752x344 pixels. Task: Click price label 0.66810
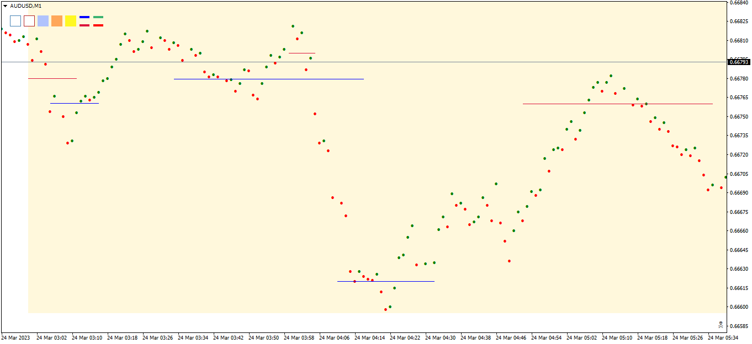point(739,41)
